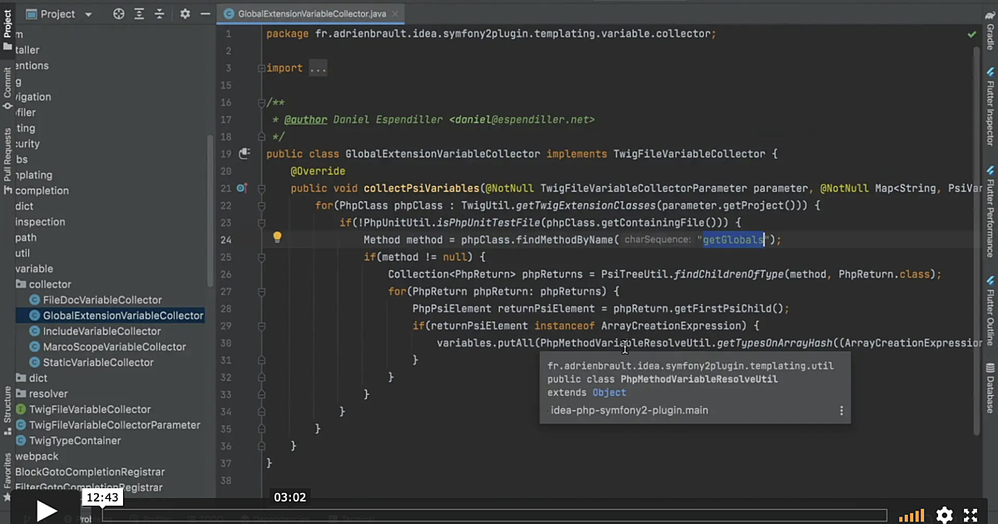The image size is (998, 524).
Task: Click the Select Opened File crosshair icon
Action: [x=118, y=14]
